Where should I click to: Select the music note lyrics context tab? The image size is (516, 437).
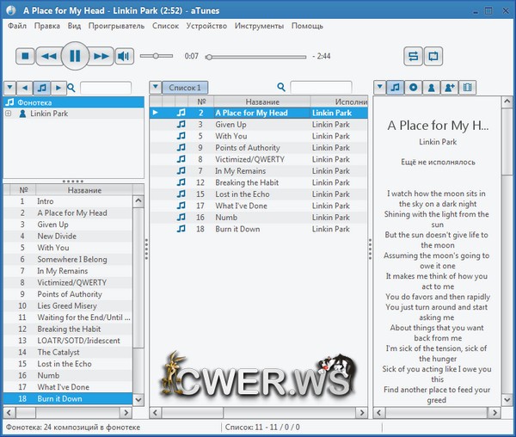395,87
